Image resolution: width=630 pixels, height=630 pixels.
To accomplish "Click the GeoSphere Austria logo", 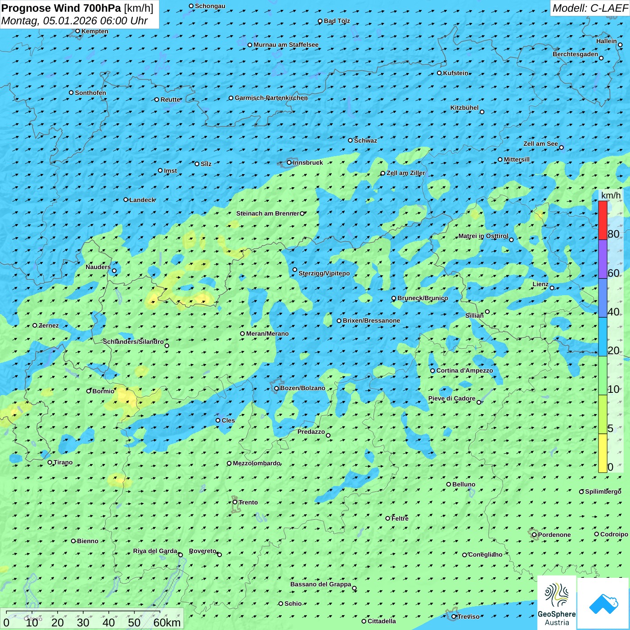I will point(557,603).
